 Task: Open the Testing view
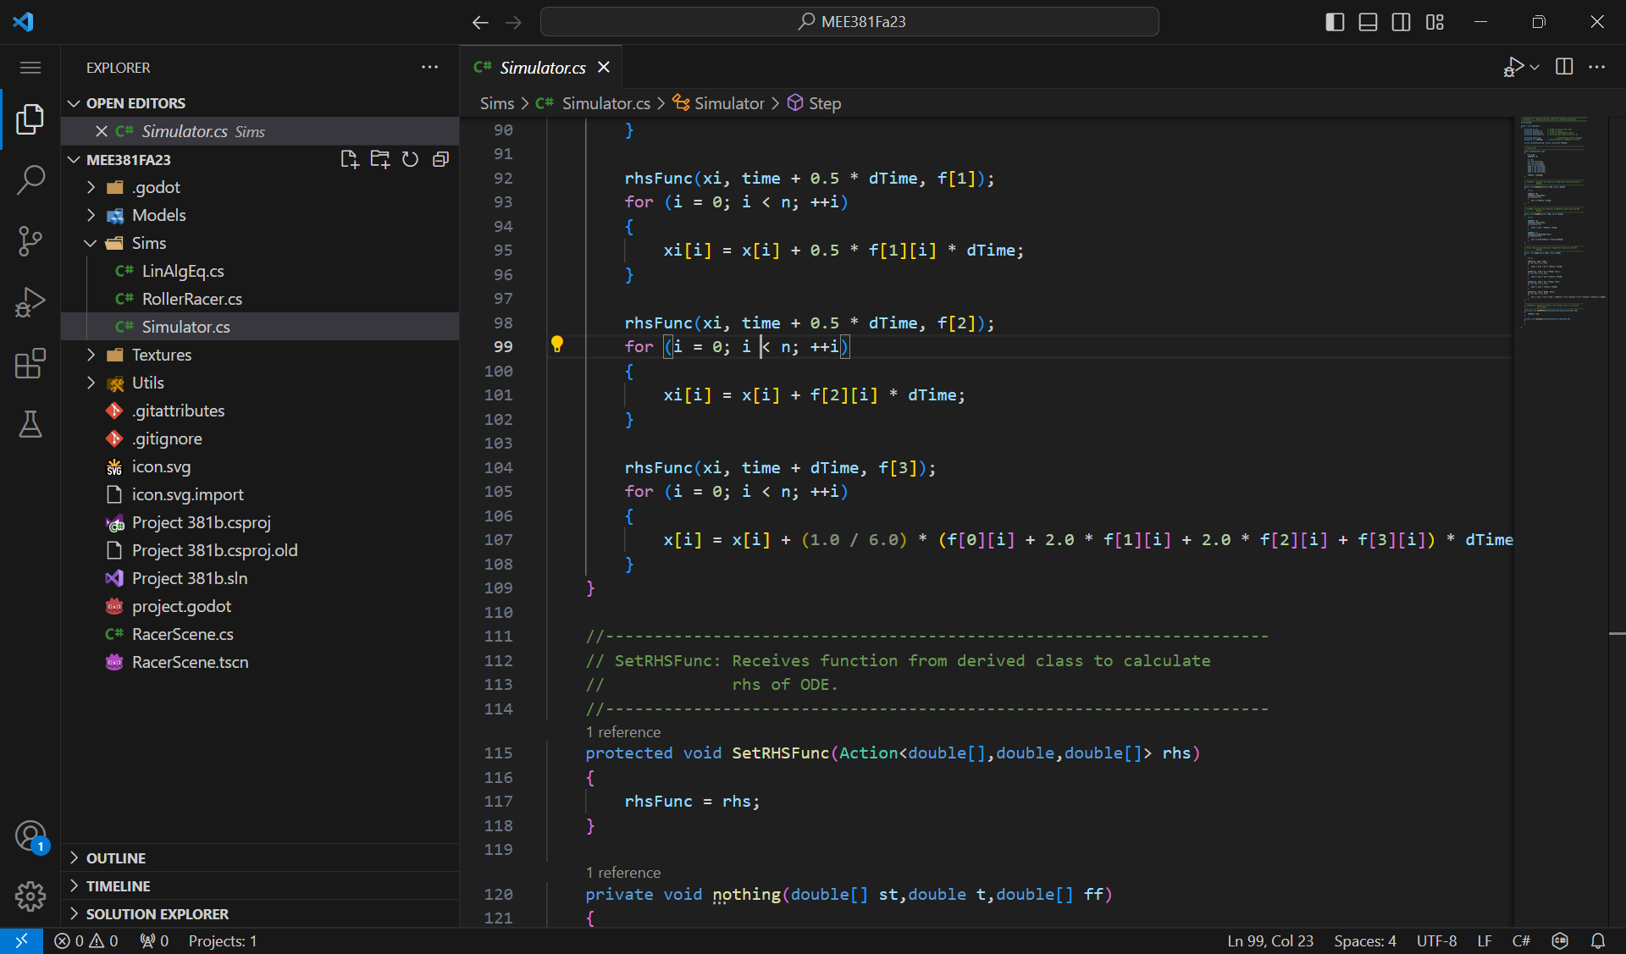click(x=30, y=424)
